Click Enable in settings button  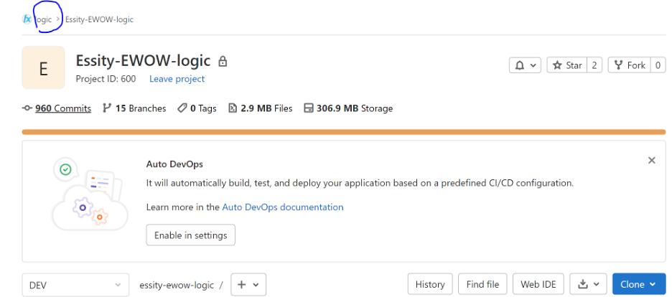coord(191,235)
